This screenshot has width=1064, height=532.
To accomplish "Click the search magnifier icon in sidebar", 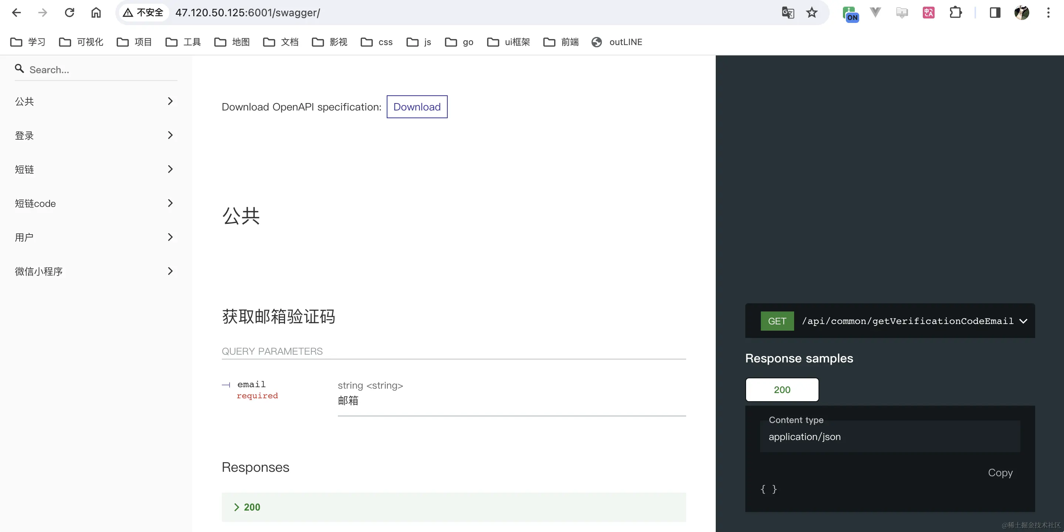I will (20, 68).
